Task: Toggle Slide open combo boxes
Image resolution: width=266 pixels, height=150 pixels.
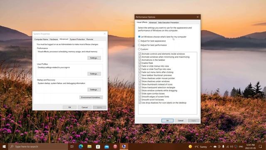Action: coord(140,93)
